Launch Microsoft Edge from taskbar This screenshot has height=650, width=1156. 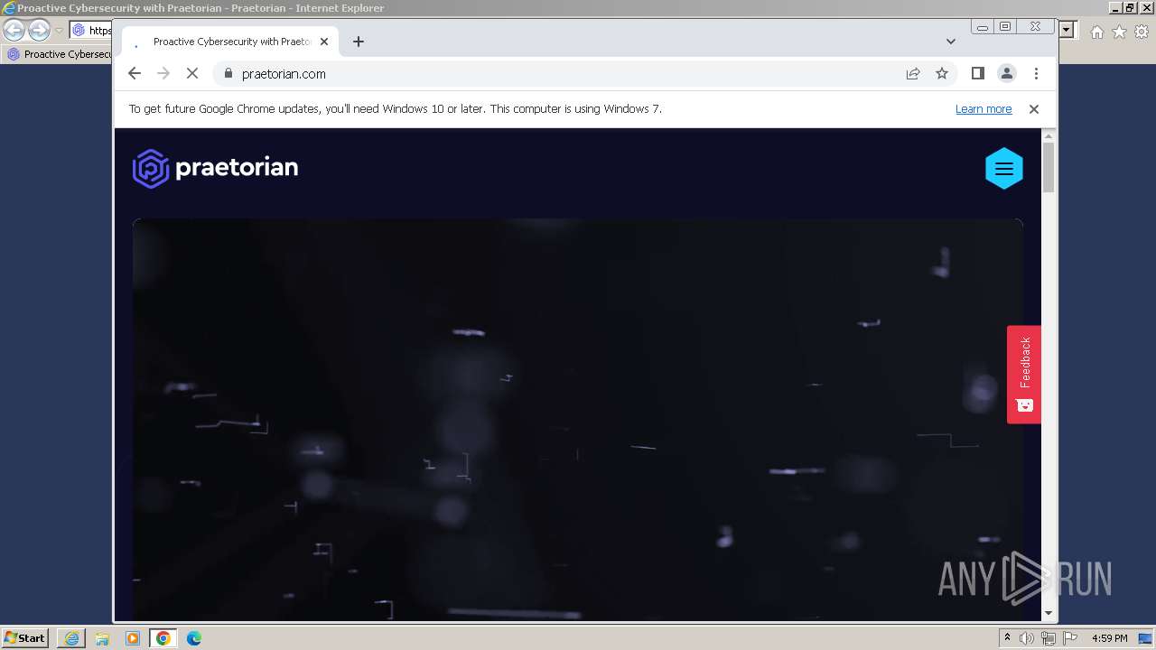(x=194, y=638)
